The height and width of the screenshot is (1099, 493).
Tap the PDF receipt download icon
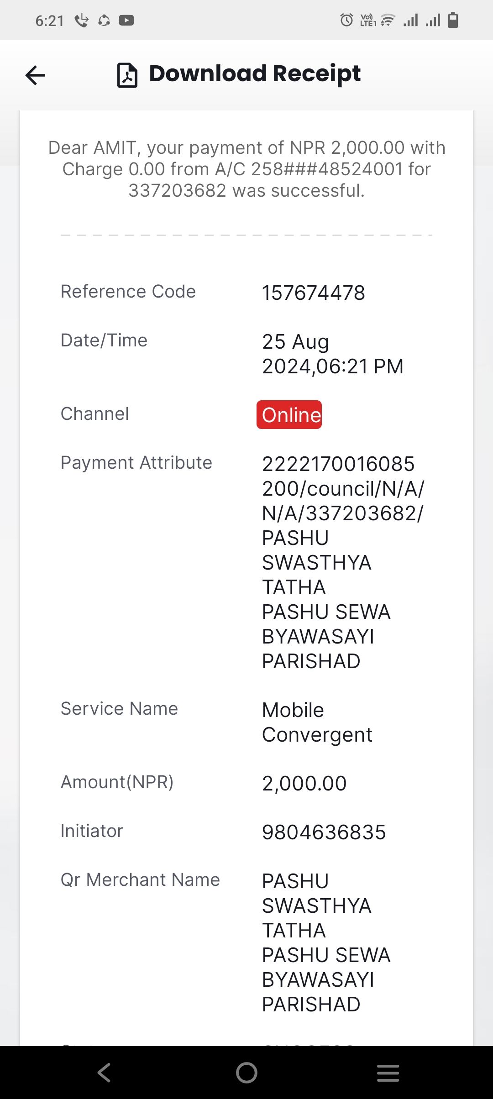click(127, 75)
